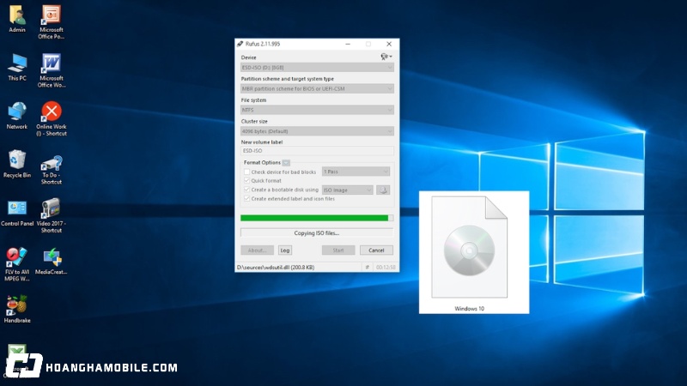Open Online Work shortcut with red X

(52, 118)
